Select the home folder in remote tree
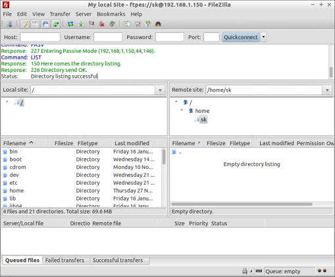The image size is (335, 277). coord(202,111)
